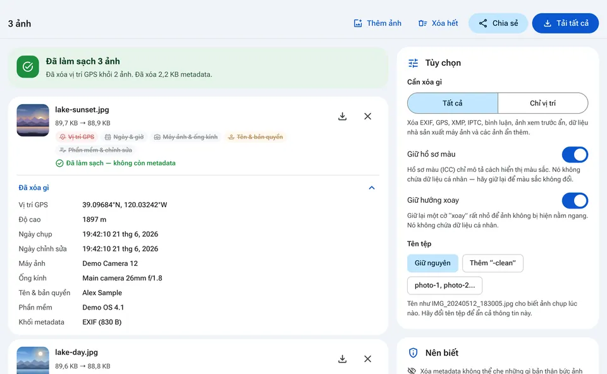Viewport: 607px width, 374px height.
Task: Remove lake-day.jpg from the list
Action: (x=368, y=359)
